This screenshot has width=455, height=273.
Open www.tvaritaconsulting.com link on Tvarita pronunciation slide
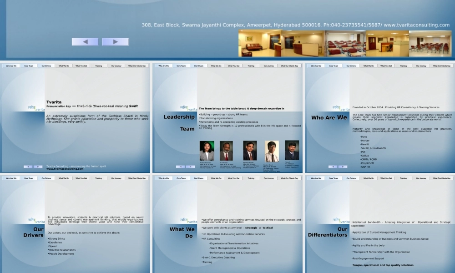click(62, 169)
